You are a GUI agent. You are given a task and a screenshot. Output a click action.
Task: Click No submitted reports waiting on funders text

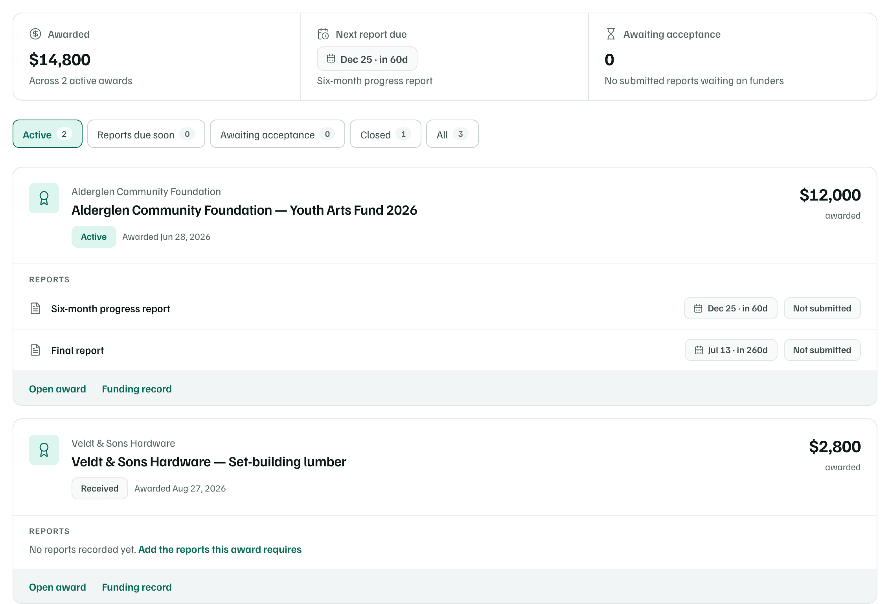pos(694,81)
